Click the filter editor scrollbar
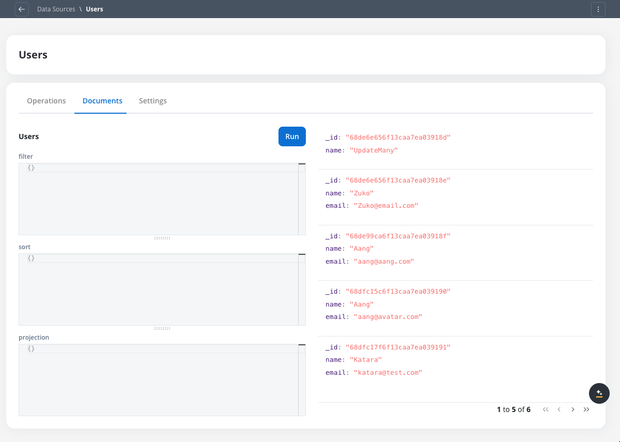The width and height of the screenshot is (620, 442). [x=302, y=199]
